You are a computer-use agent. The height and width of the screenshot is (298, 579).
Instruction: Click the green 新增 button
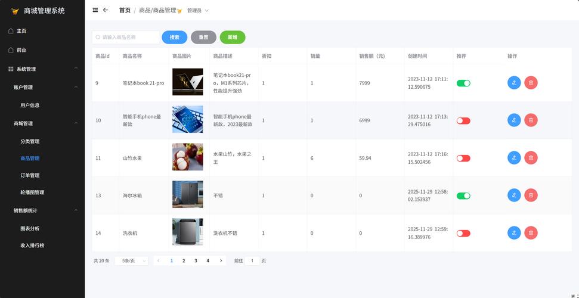233,38
